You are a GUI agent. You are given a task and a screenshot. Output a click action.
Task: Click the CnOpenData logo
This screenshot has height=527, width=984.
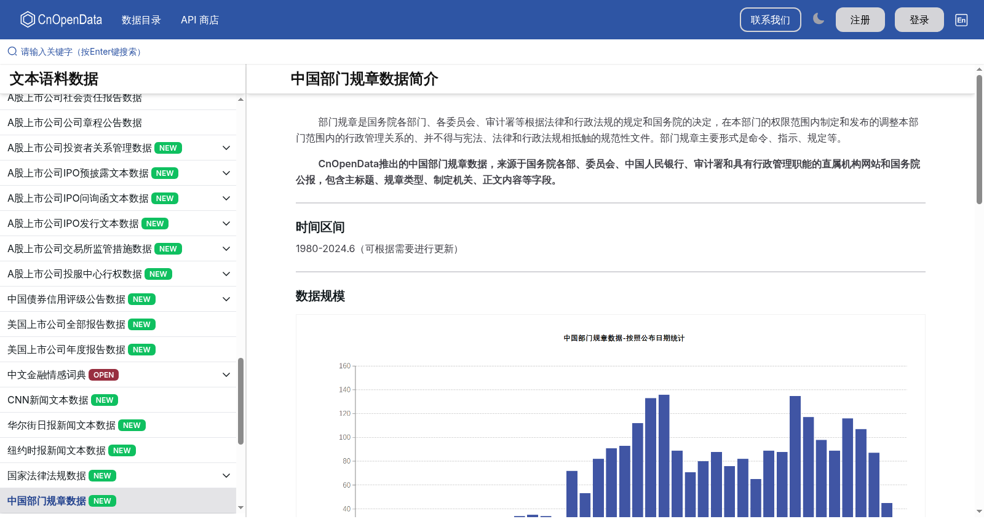click(x=61, y=20)
